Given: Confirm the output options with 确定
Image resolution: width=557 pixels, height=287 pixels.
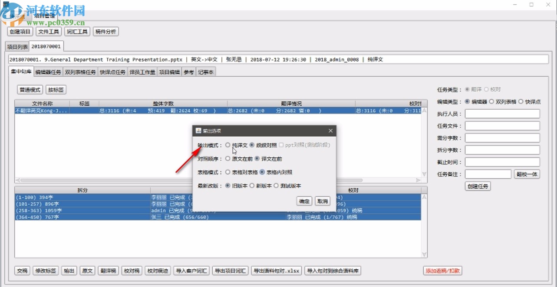Looking at the screenshot, I should click(x=304, y=201).
